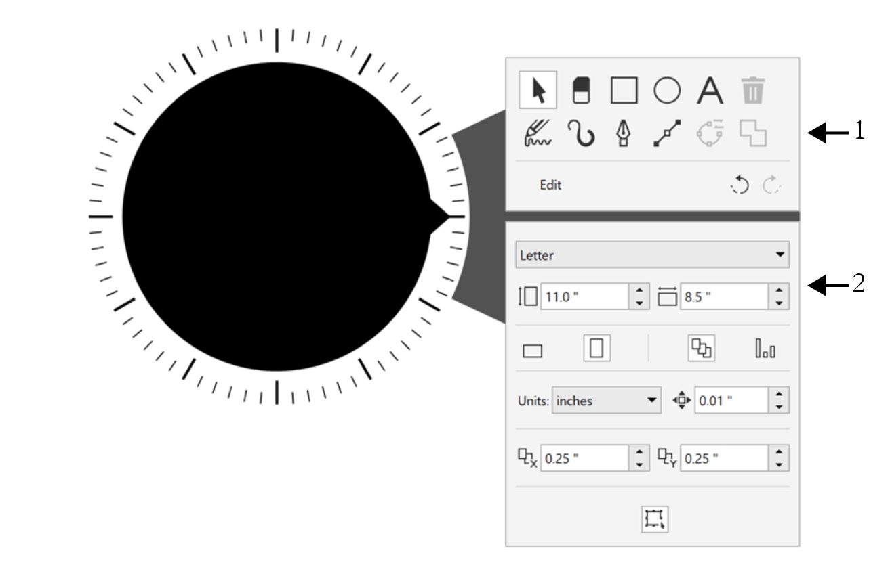Toggle the all-pages overlapping squares button
Image resolution: width=890 pixels, height=578 pixels.
702,349
